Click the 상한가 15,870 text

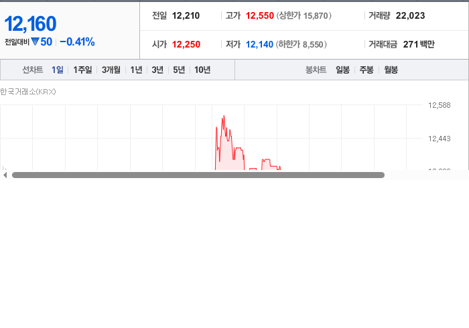304,15
